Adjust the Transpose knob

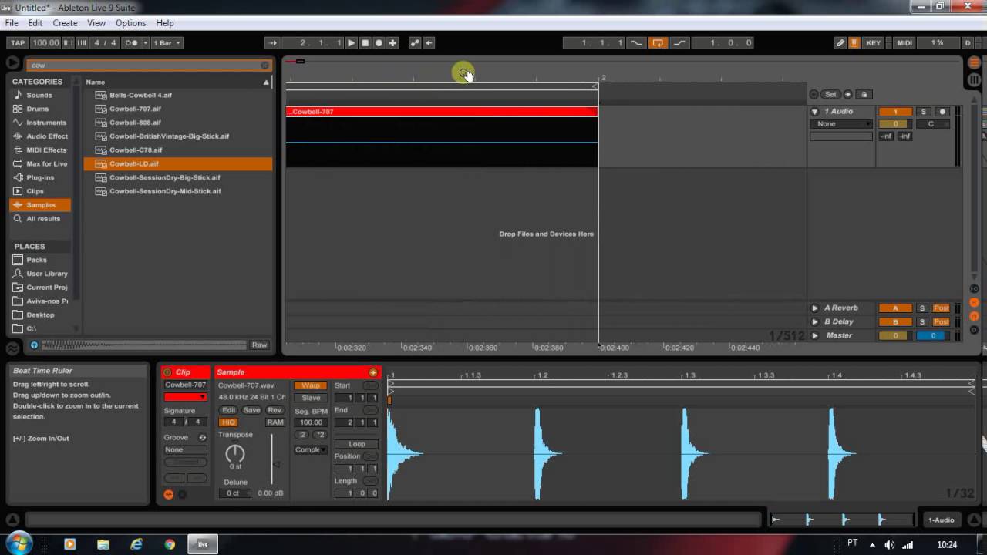[235, 453]
